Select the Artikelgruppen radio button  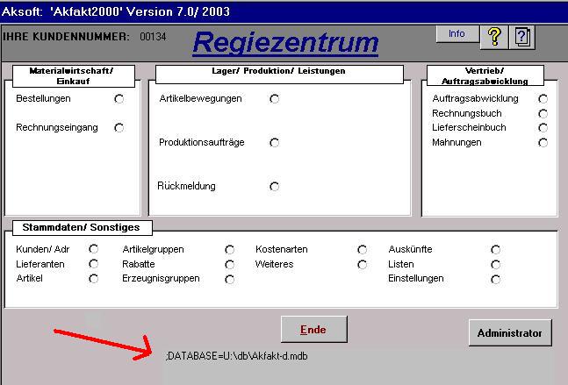click(230, 250)
